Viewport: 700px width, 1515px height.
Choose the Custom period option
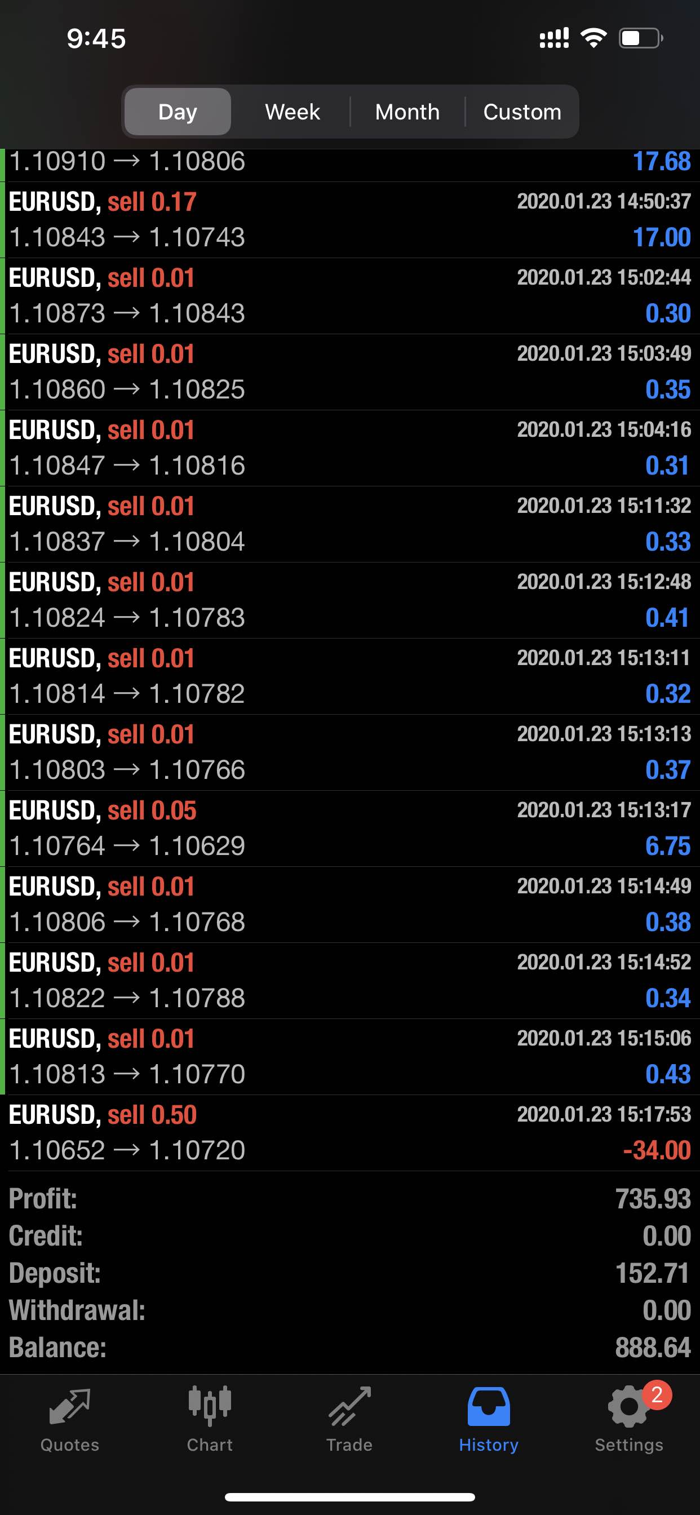click(x=522, y=112)
